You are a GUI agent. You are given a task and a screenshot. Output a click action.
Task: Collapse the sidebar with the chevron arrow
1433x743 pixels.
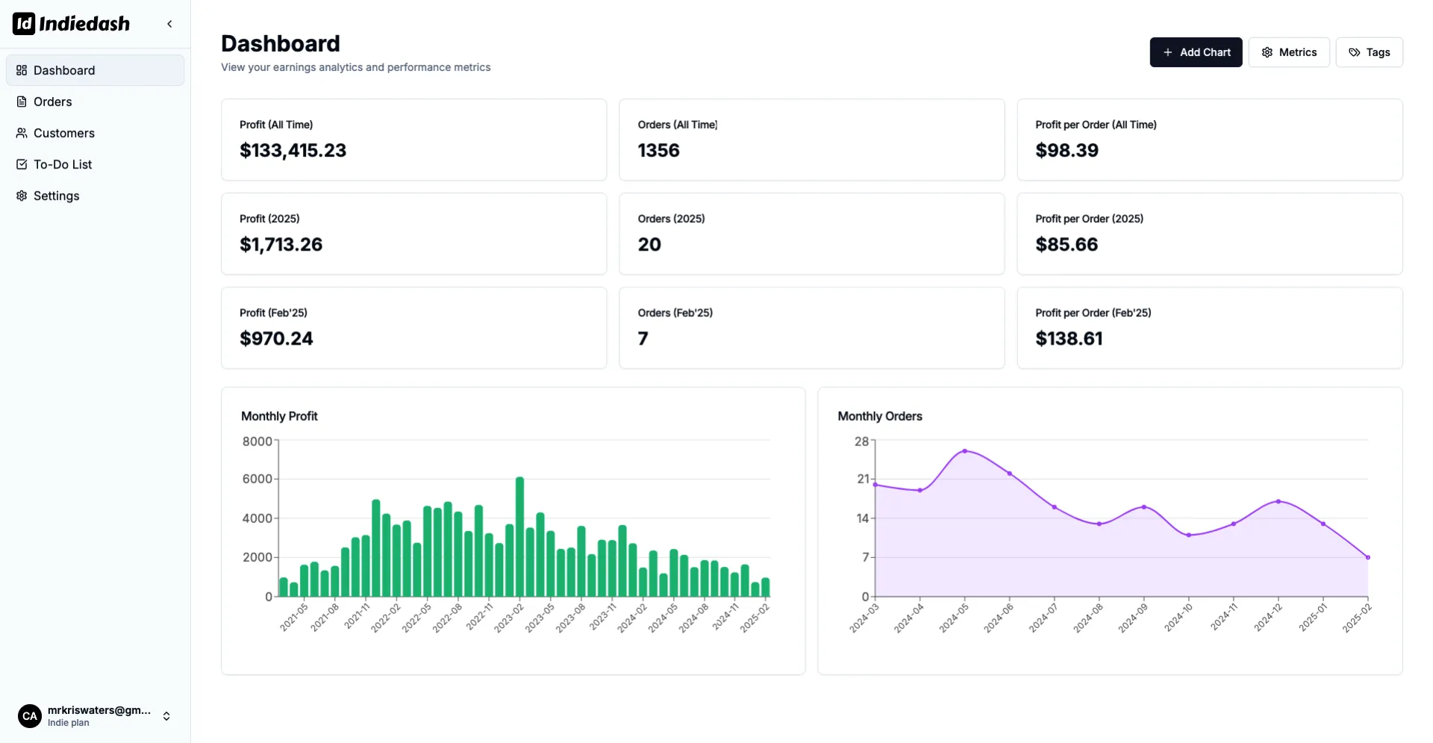coord(169,24)
